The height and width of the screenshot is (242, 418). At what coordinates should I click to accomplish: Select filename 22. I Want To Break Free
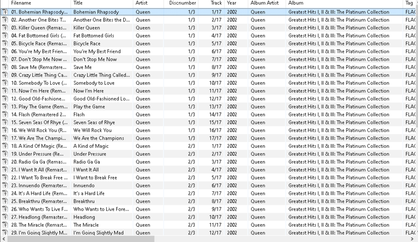(x=39, y=178)
